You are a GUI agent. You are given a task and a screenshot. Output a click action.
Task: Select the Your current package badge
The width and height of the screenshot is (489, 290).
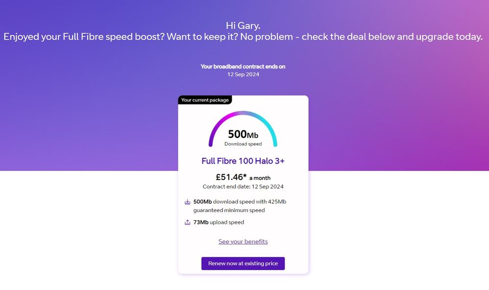coord(205,100)
